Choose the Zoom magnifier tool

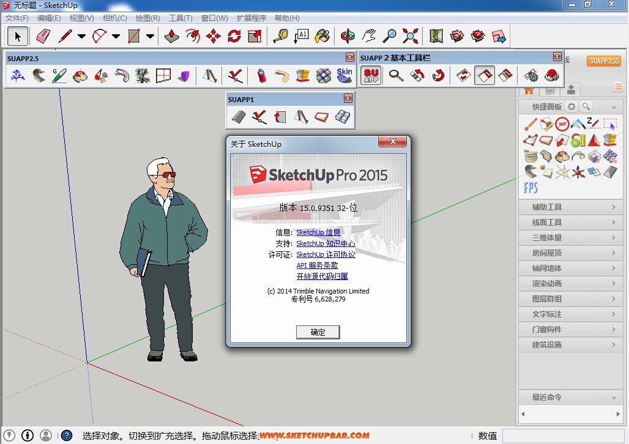coord(390,36)
